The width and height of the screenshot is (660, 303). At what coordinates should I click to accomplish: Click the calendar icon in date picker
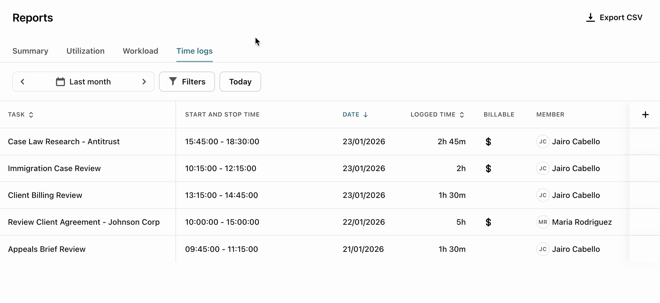pos(60,82)
